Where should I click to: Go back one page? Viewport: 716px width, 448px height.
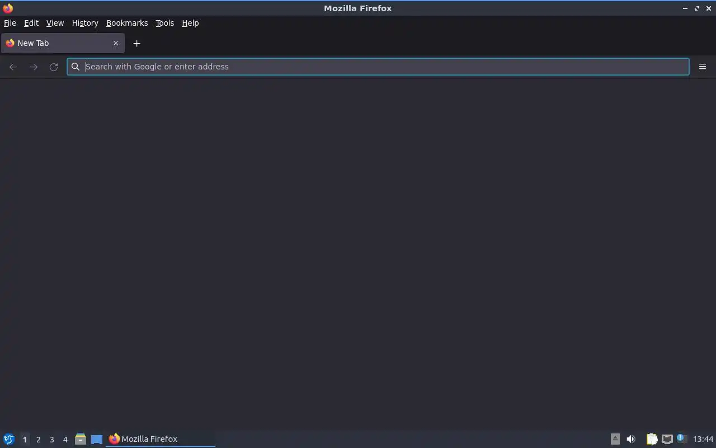tap(13, 67)
